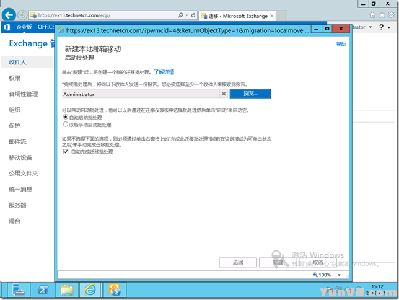
Task: Open the 公用文件夹 navigation item
Action: [x=24, y=174]
